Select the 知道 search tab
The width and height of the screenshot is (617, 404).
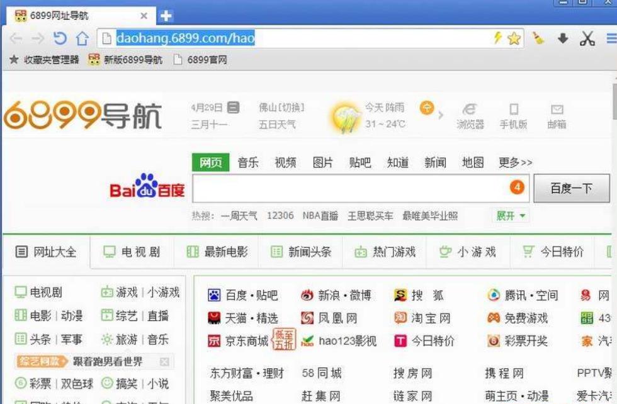(397, 162)
